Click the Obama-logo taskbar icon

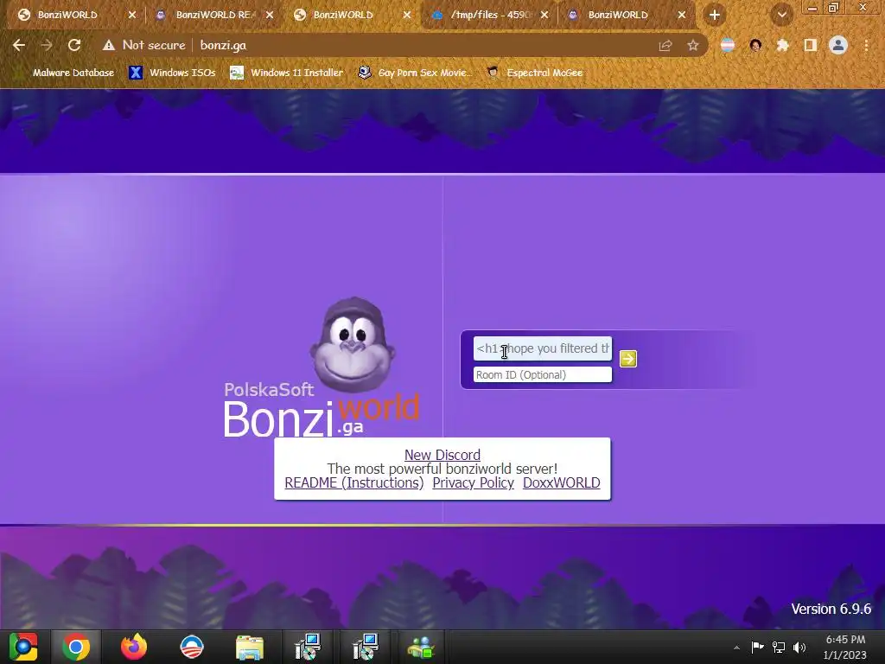[191, 647]
